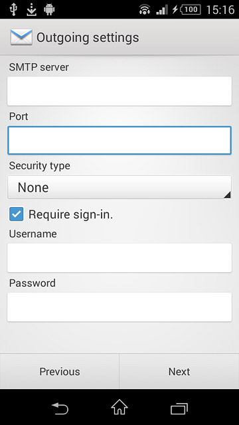Tap the download notification icon
Screen dimensions: 239x425
point(32,10)
